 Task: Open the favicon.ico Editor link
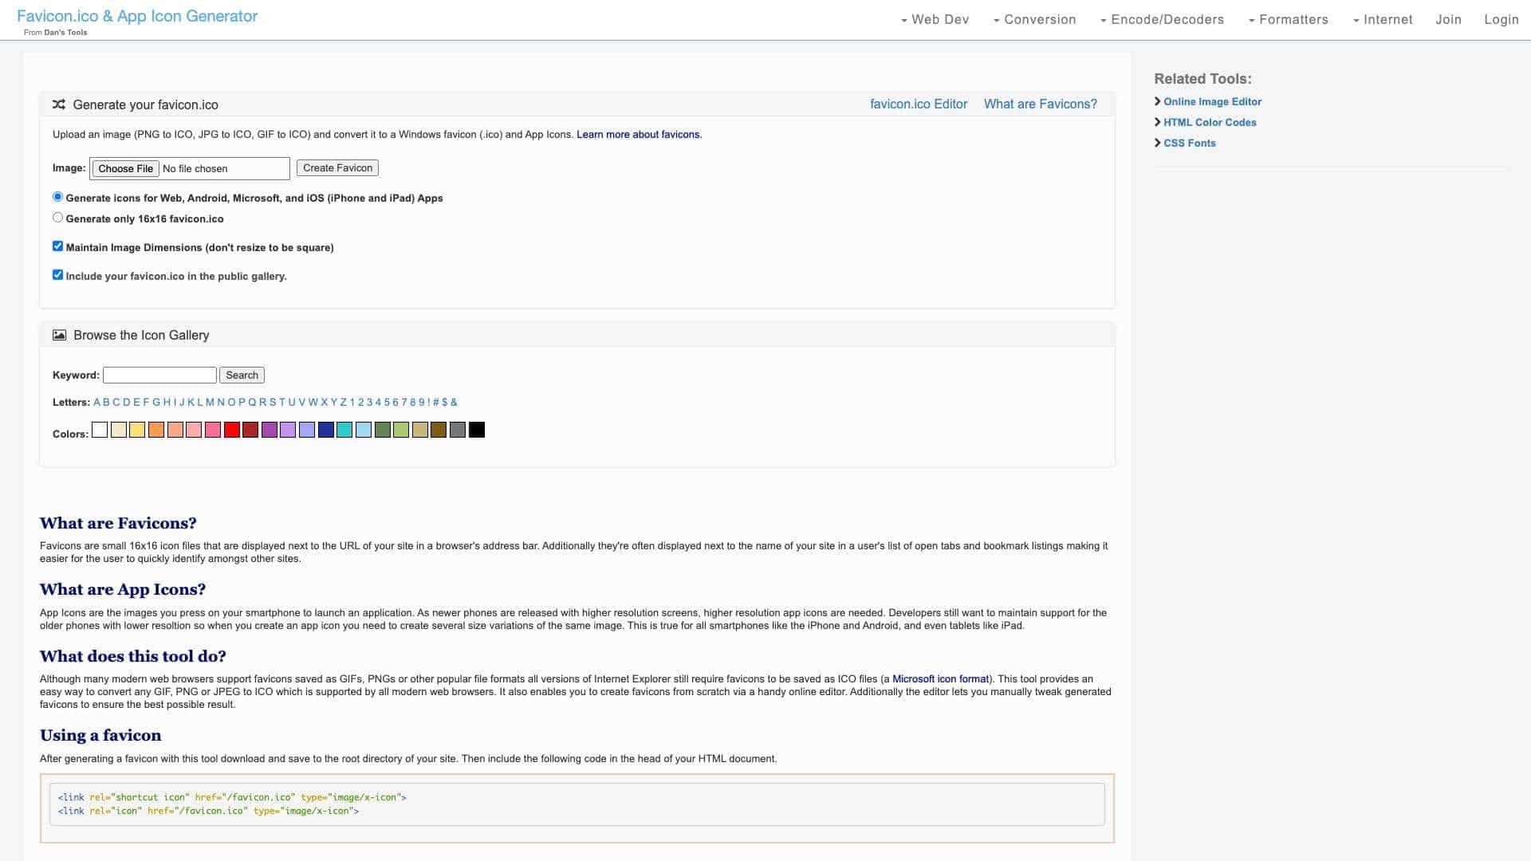tap(918, 104)
